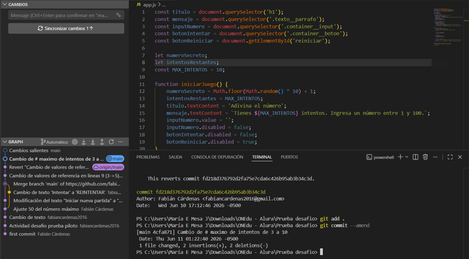Select commit 'Ajuste 50 del número máximo'
The width and height of the screenshot is (469, 259).
pyautogui.click(x=64, y=209)
